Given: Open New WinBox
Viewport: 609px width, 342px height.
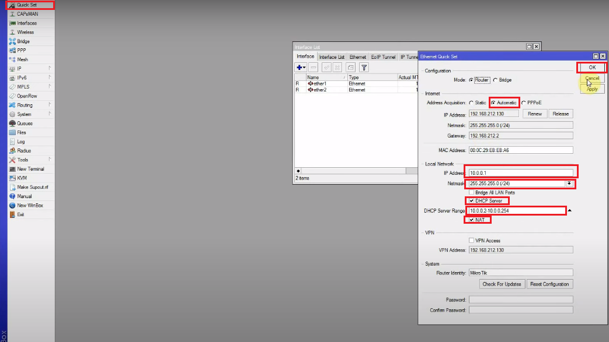Looking at the screenshot, I should (31, 205).
